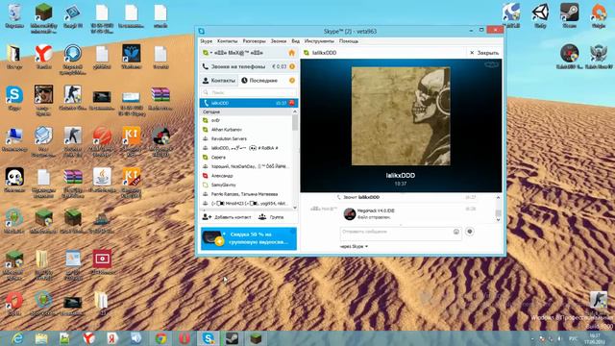The height and width of the screenshot is (346, 615).
Task: Open the Контакты menu in menu bar
Action: tap(227, 40)
